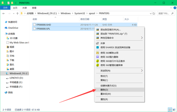Select 3D 对象 in the navigation pane
177x112 pixels.
click(14, 38)
